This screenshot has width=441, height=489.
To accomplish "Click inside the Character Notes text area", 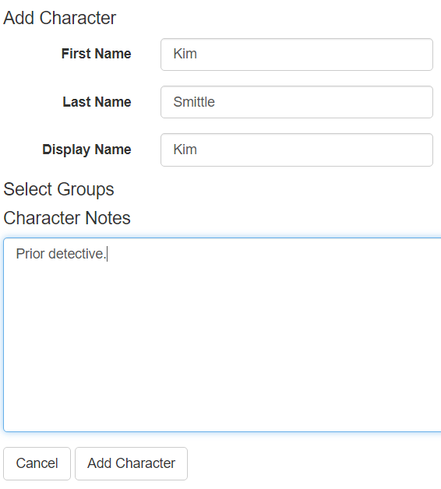I will [x=222, y=335].
